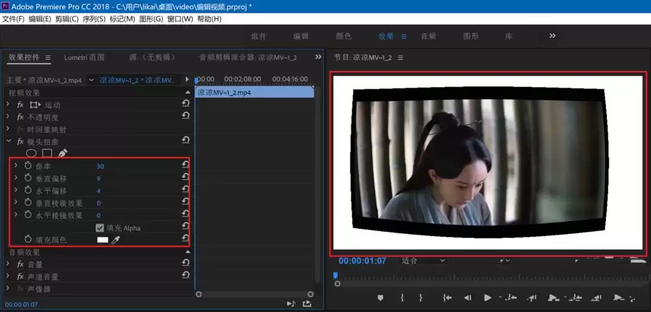Expand the 运动 effect properties
Viewport: 651px width, 312px height.
pos(8,105)
